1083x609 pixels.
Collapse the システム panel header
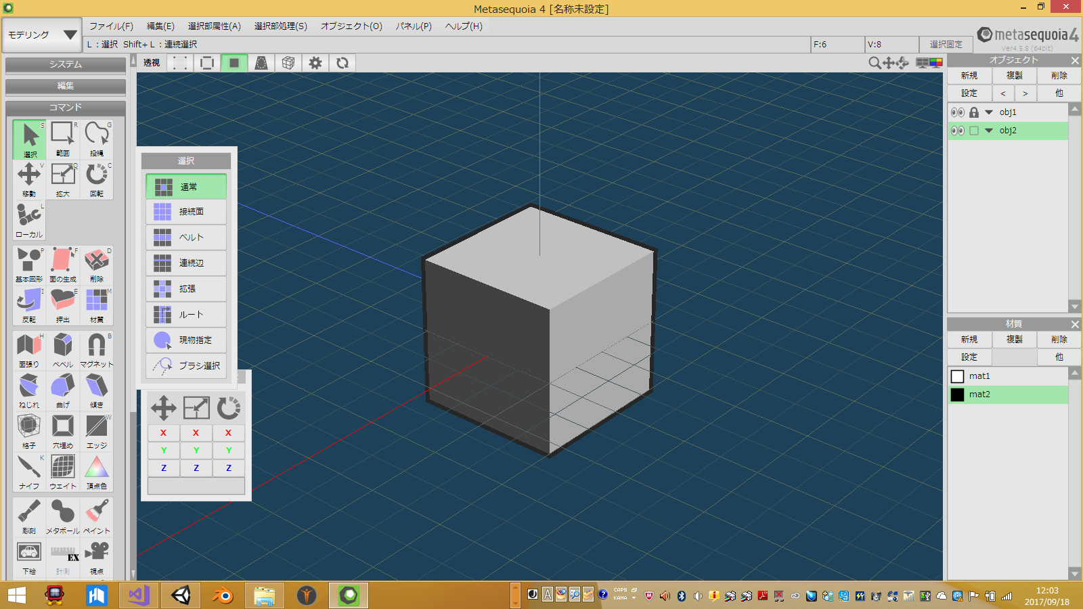point(66,64)
